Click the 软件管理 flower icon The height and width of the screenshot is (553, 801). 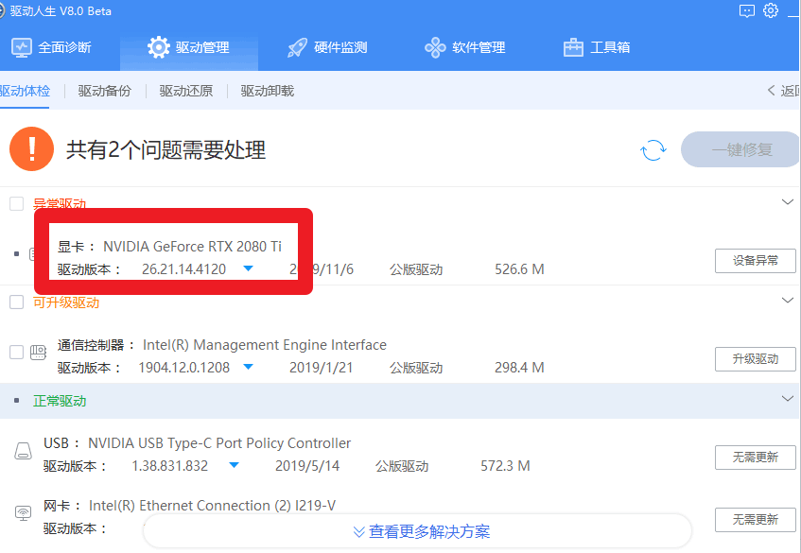[435, 47]
